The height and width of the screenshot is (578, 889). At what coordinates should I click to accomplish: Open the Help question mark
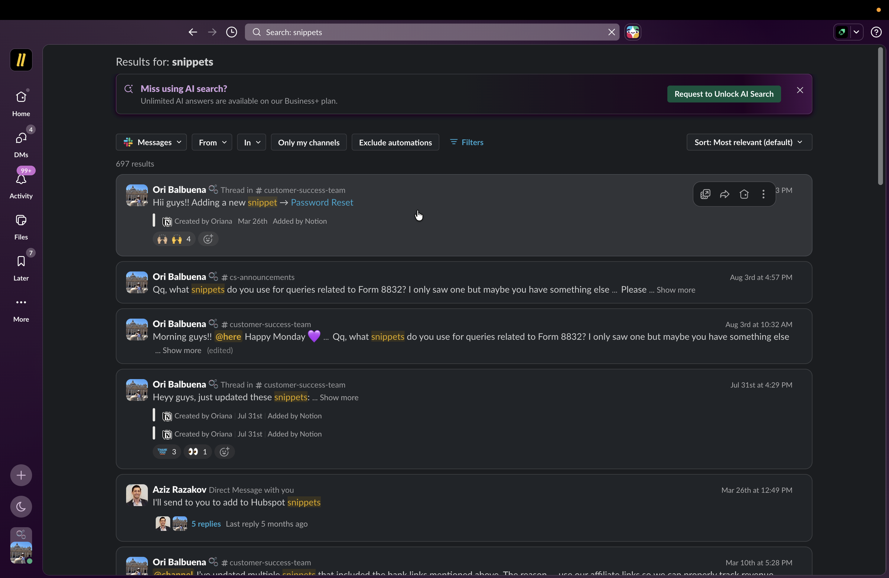click(876, 32)
